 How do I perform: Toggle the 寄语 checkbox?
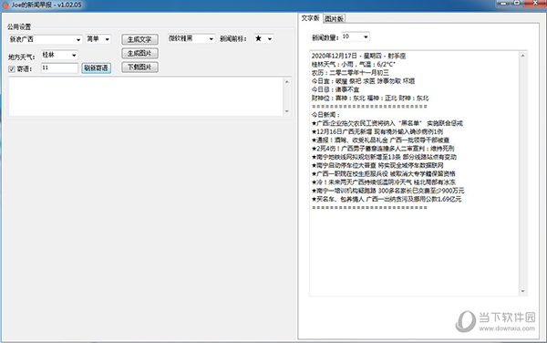coord(12,69)
